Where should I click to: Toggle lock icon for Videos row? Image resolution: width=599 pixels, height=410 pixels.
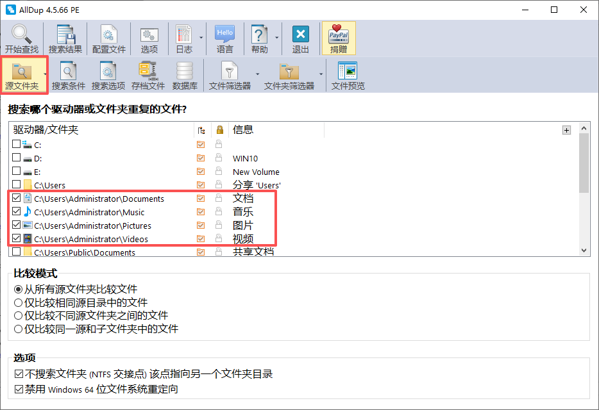[219, 238]
